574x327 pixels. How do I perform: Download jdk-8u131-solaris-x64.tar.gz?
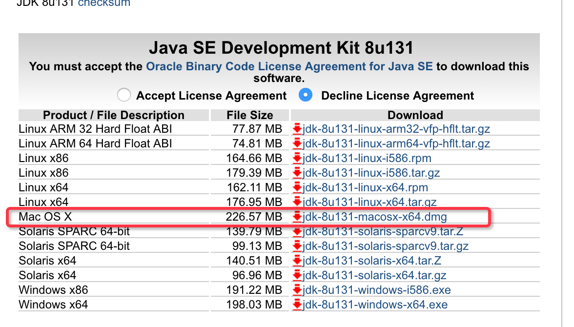point(374,275)
